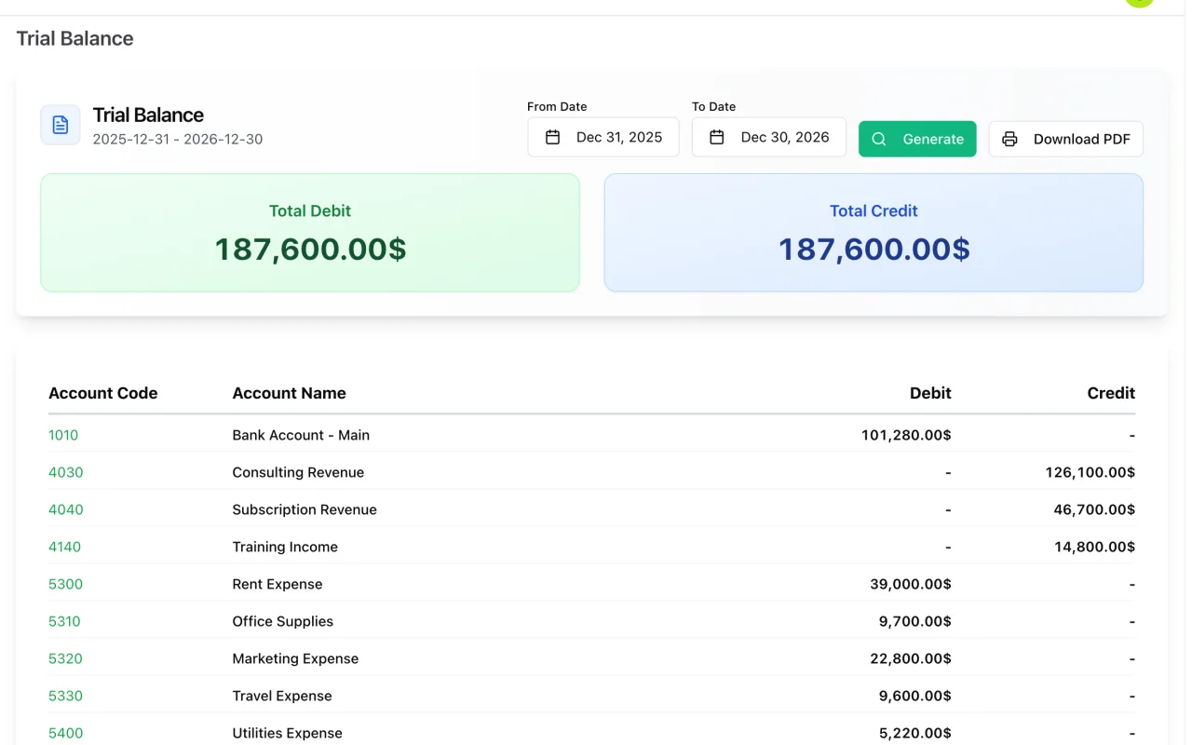Click the printer icon on Download PDF
This screenshot has width=1192, height=745.
1009,139
